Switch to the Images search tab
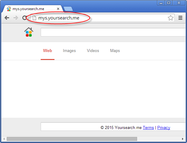This screenshot has width=187, height=143. point(69,51)
